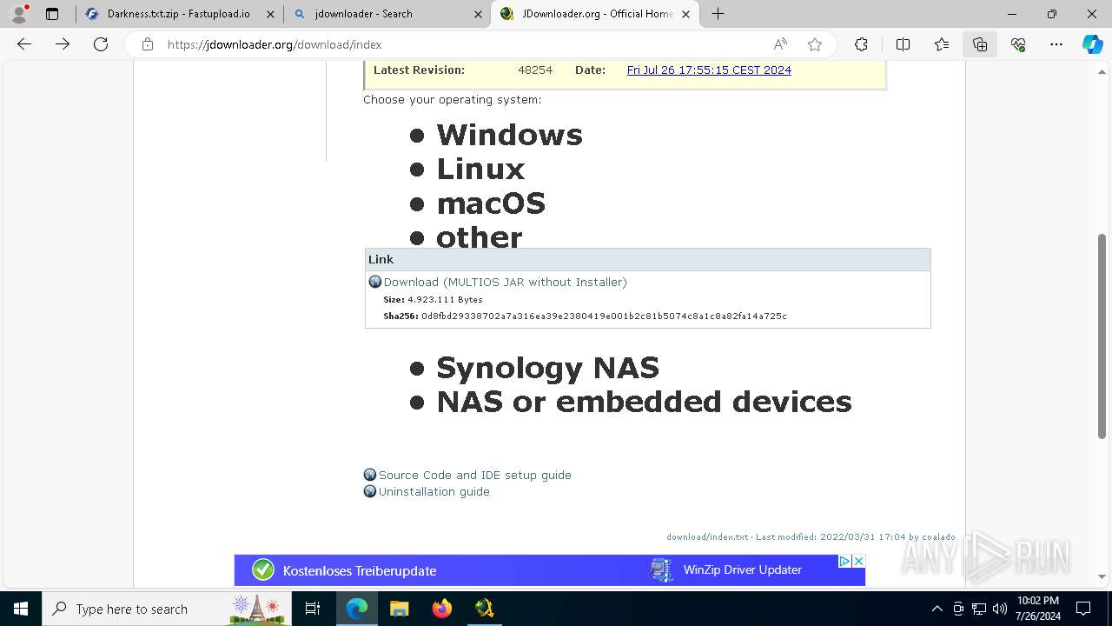This screenshot has width=1112, height=626.
Task: Open the volume control
Action: pyautogui.click(x=999, y=609)
